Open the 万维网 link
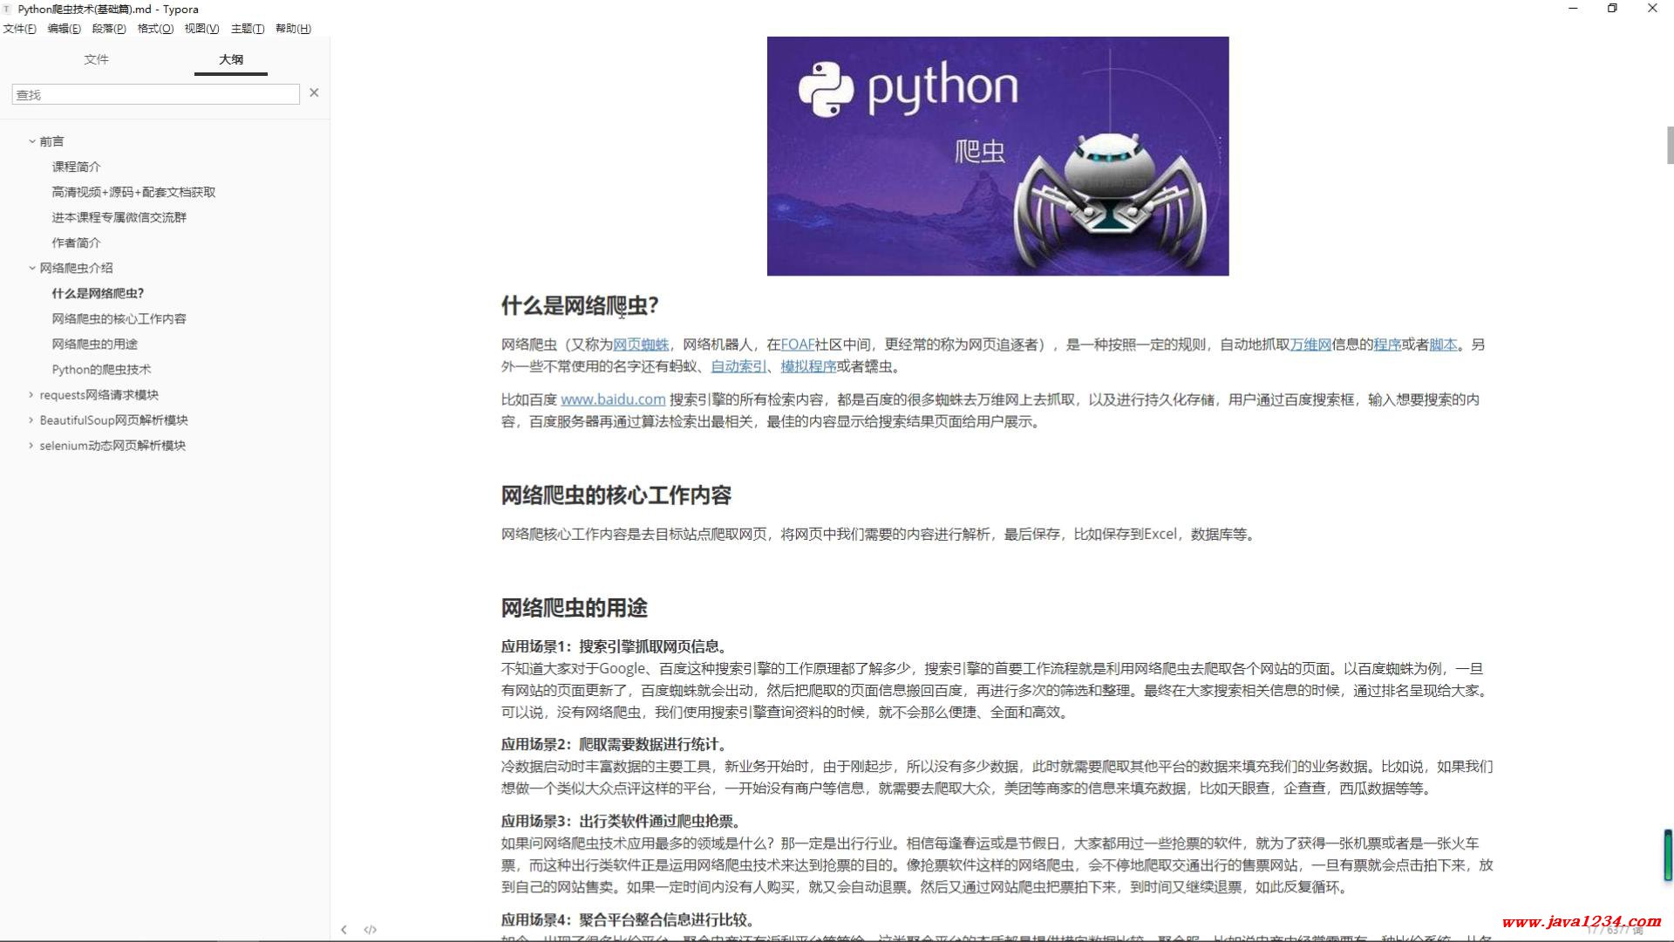The width and height of the screenshot is (1674, 942). 1310,345
